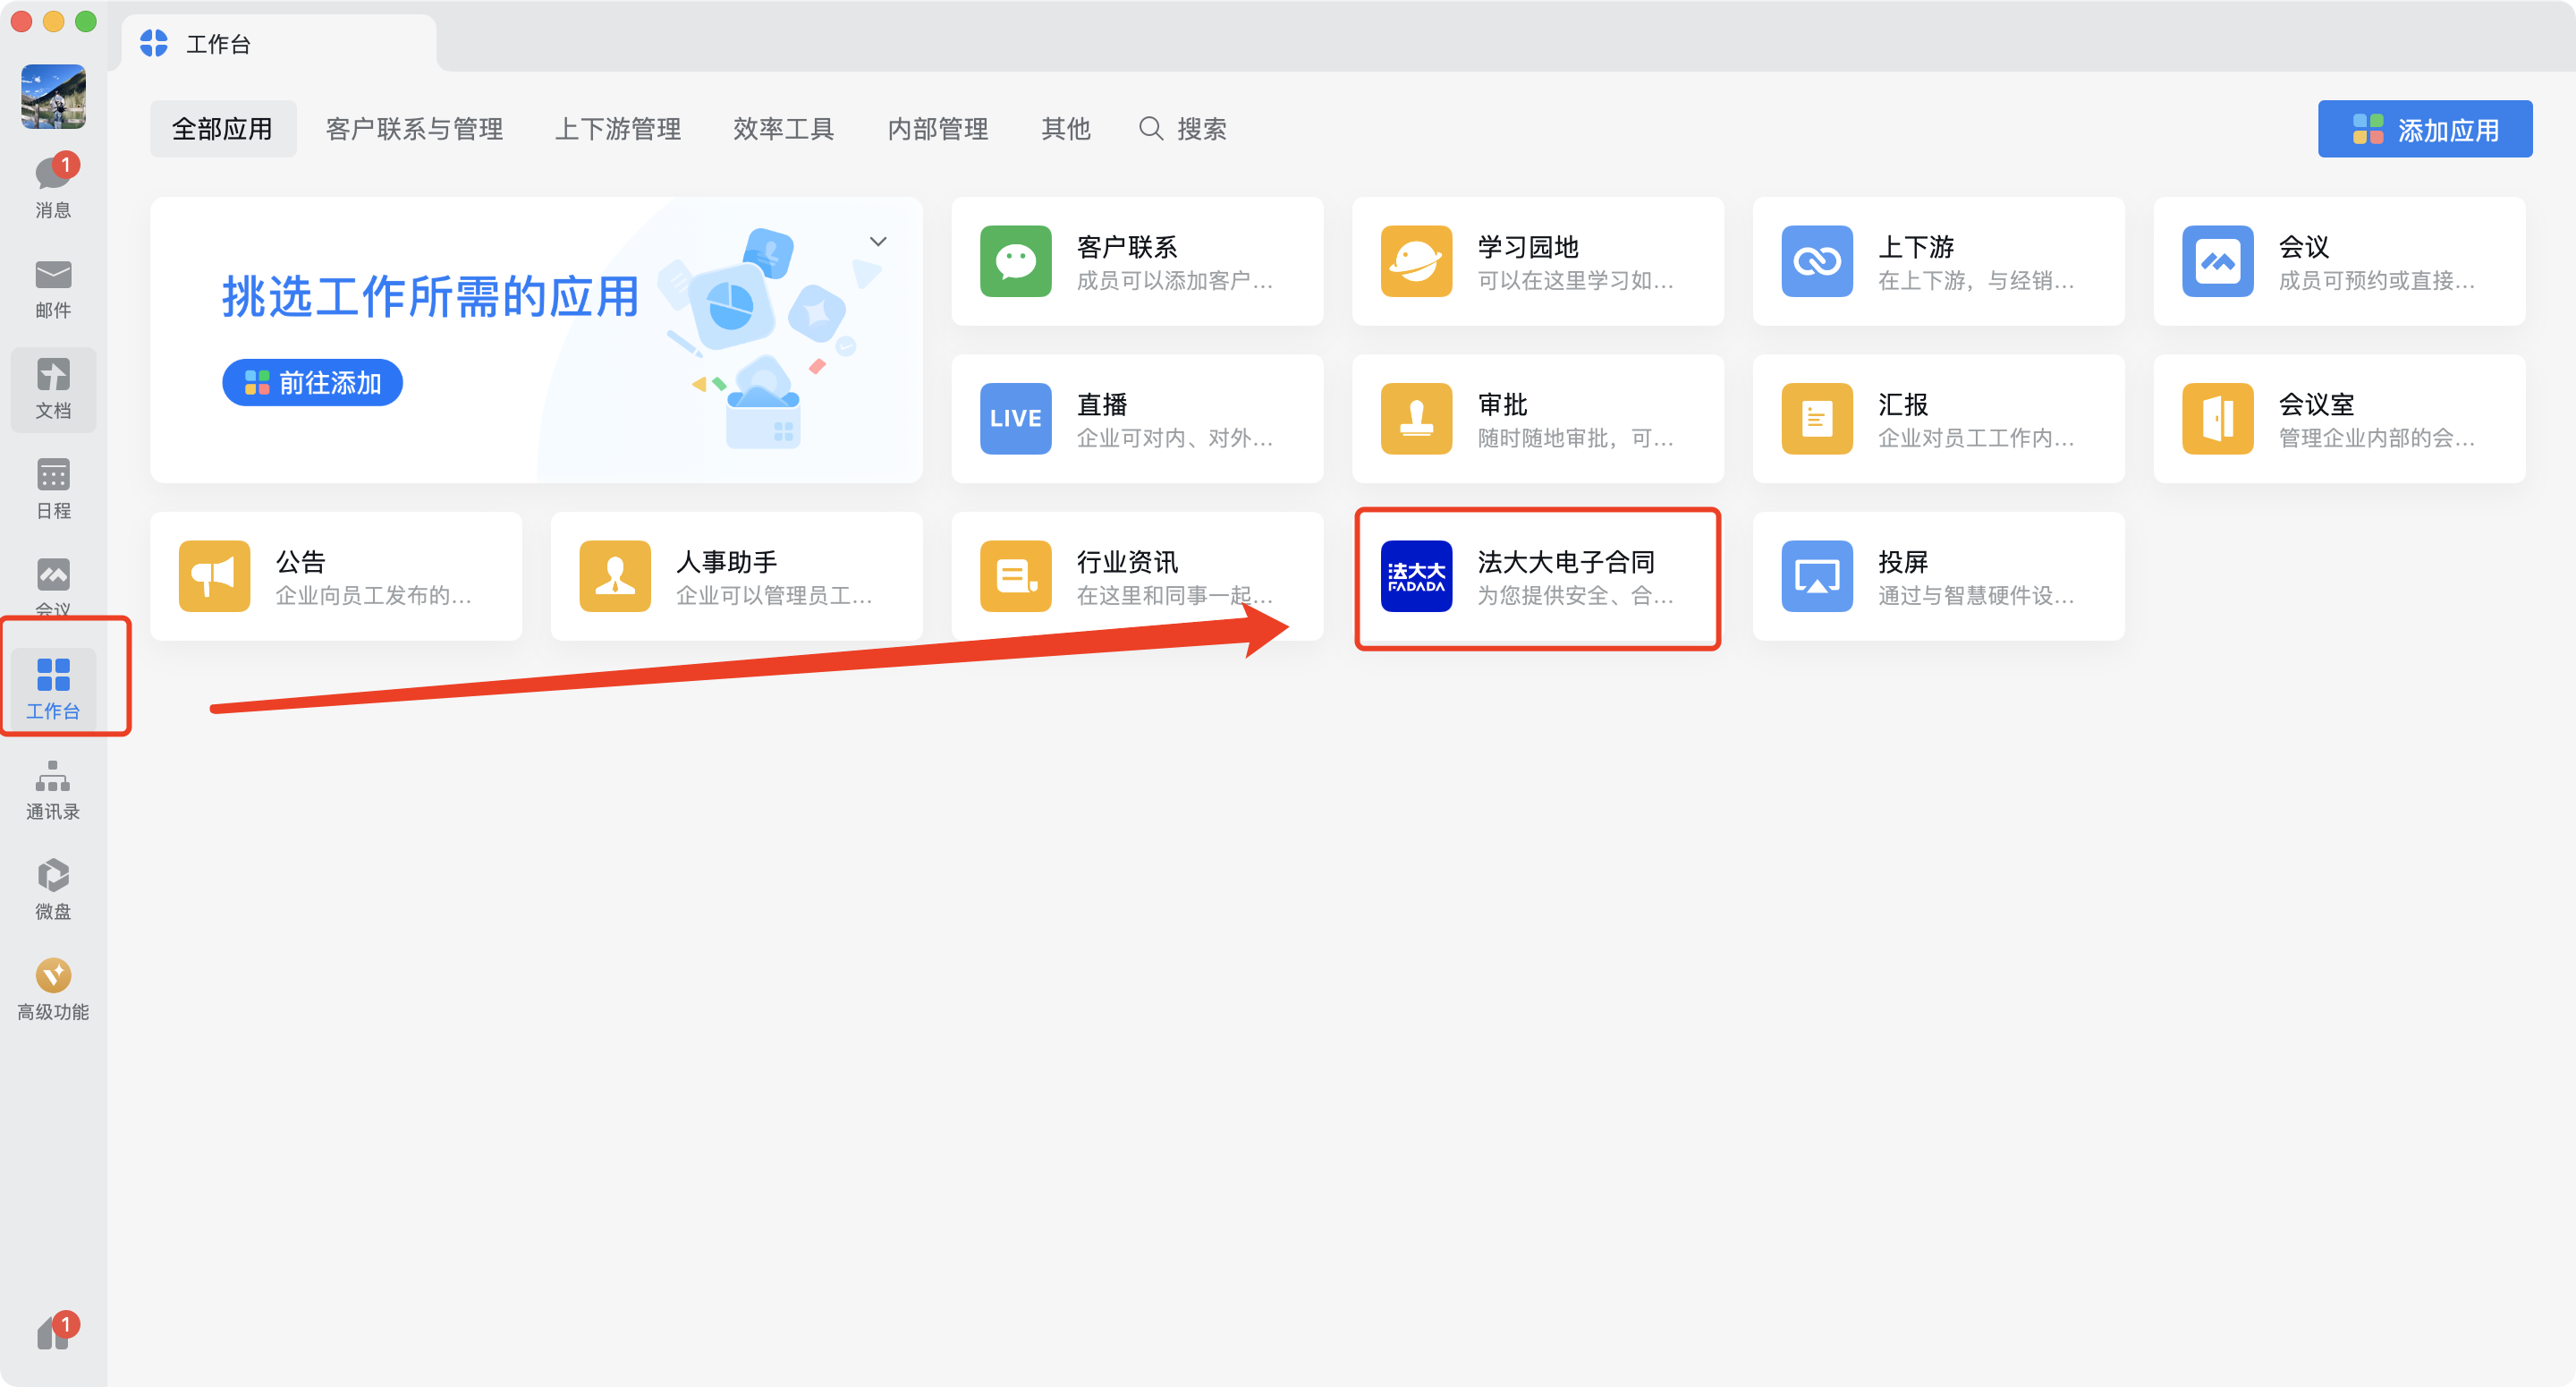This screenshot has width=2576, height=1387.
Task: Open the 投屏 screen cast icon
Action: (1817, 576)
